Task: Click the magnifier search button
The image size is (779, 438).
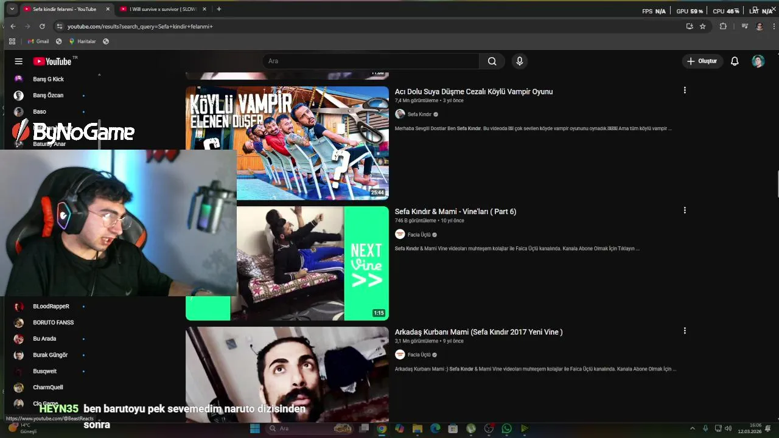Action: coord(492,61)
